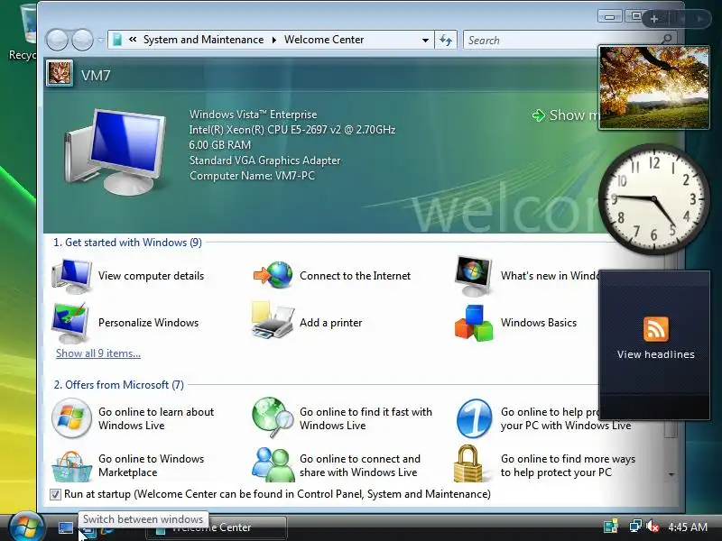
Task: Click the analog clock gadget
Action: coord(653,198)
